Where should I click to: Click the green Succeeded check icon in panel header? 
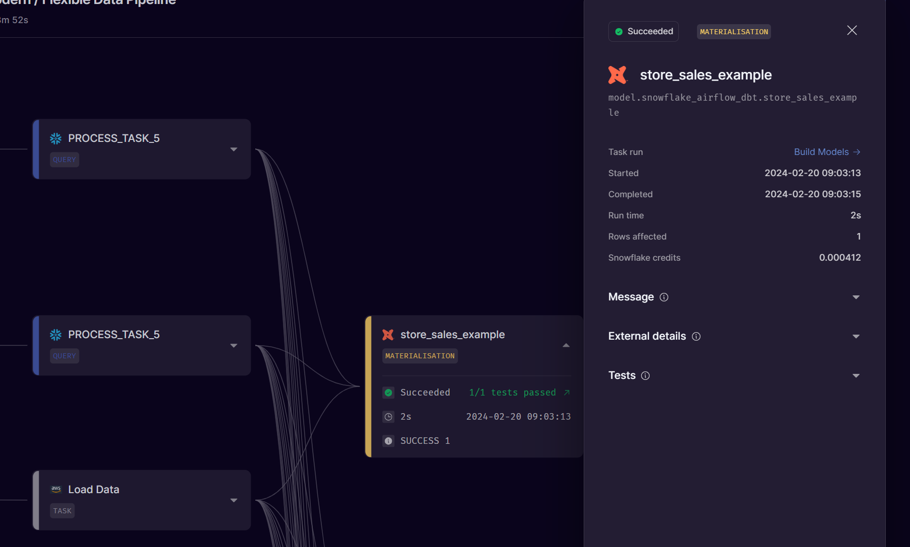619,32
